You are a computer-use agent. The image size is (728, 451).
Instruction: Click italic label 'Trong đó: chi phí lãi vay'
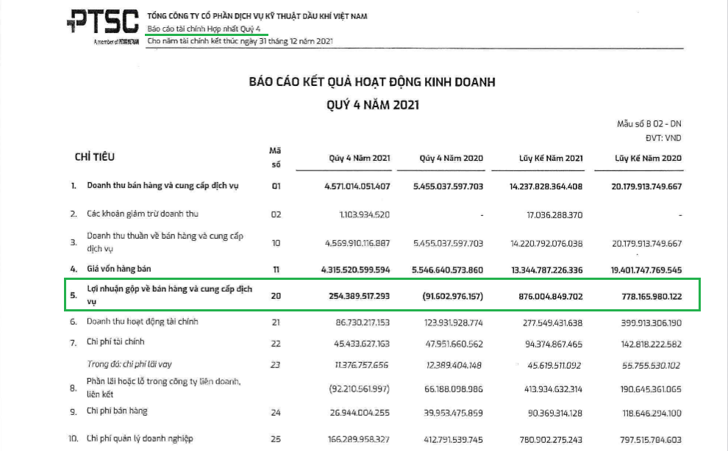(129, 364)
